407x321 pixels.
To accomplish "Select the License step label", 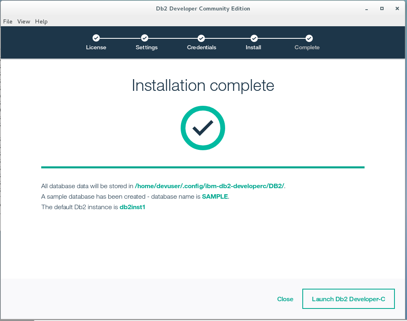I will point(96,48).
